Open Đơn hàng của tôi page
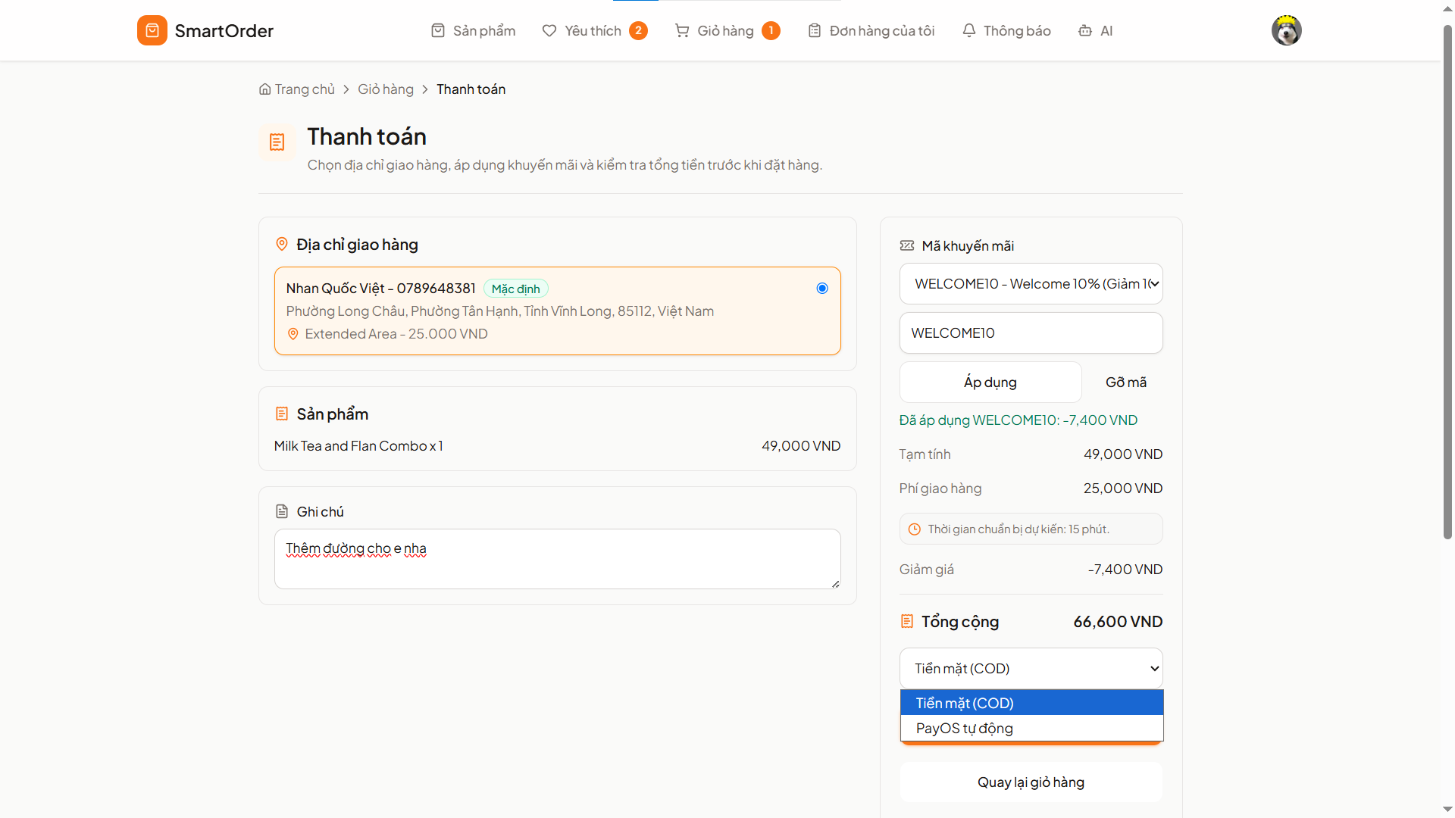The height and width of the screenshot is (818, 1455). pyautogui.click(x=871, y=30)
